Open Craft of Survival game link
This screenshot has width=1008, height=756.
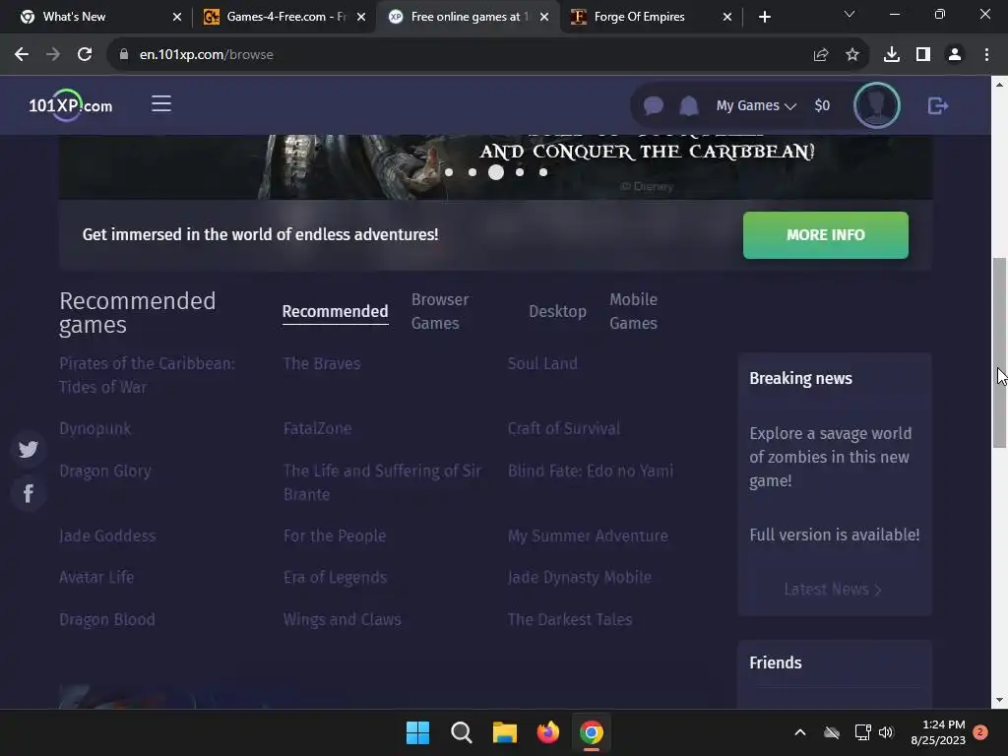pyautogui.click(x=564, y=428)
